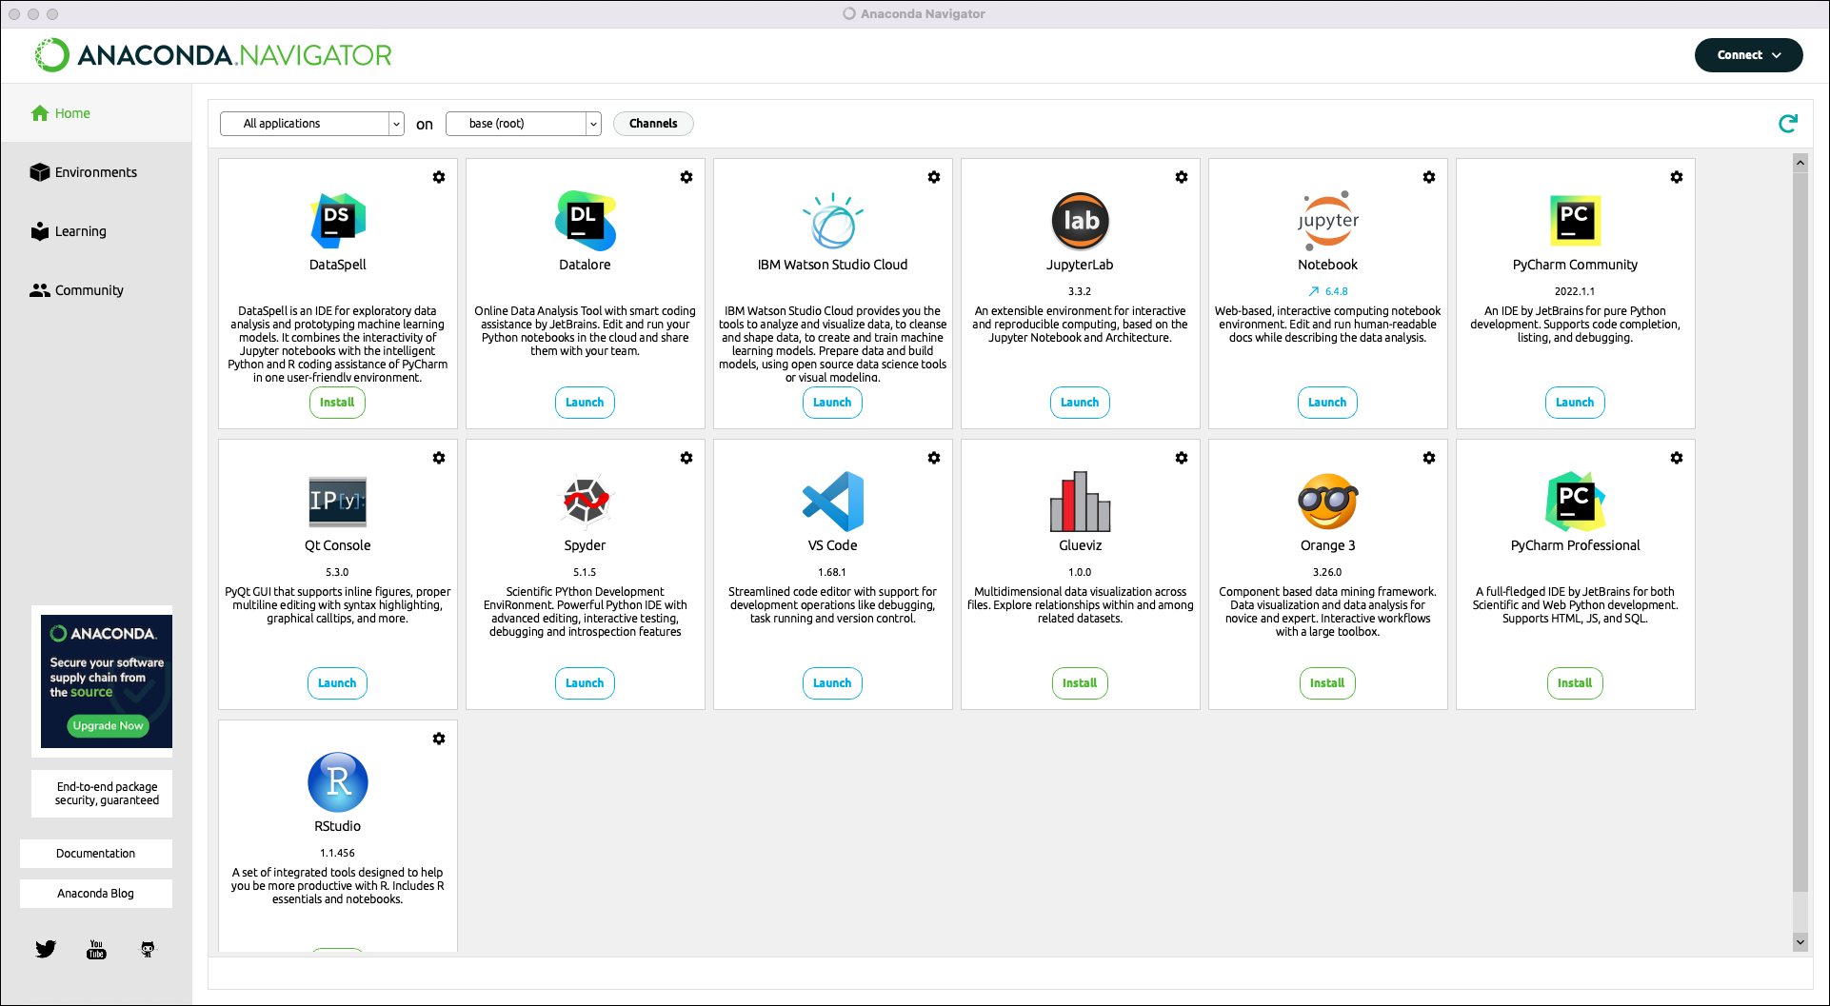Click the PyCharm Professional PC logo
1830x1006 pixels.
(x=1576, y=501)
